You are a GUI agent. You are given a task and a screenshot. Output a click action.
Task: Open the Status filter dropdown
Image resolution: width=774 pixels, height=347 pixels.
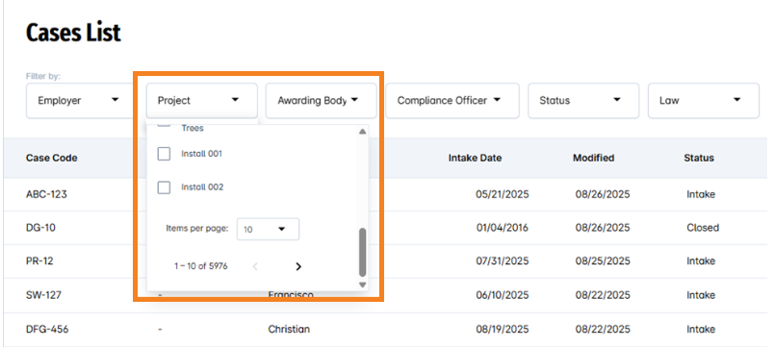pos(583,101)
